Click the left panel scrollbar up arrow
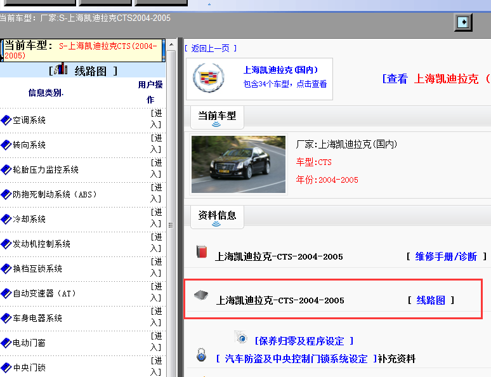Viewport: 491px width, 377px height. [x=171, y=44]
